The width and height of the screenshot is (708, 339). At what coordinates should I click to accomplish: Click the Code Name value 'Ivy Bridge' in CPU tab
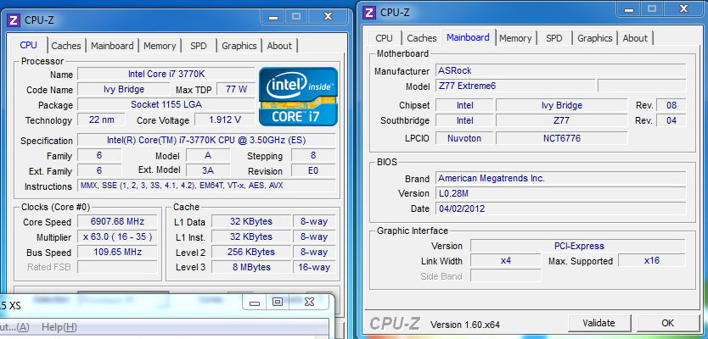tap(124, 89)
